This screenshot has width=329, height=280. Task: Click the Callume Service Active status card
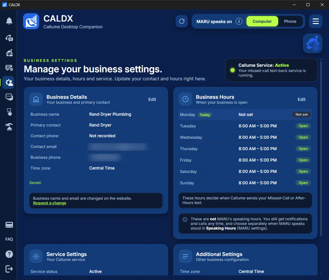tap(271, 70)
